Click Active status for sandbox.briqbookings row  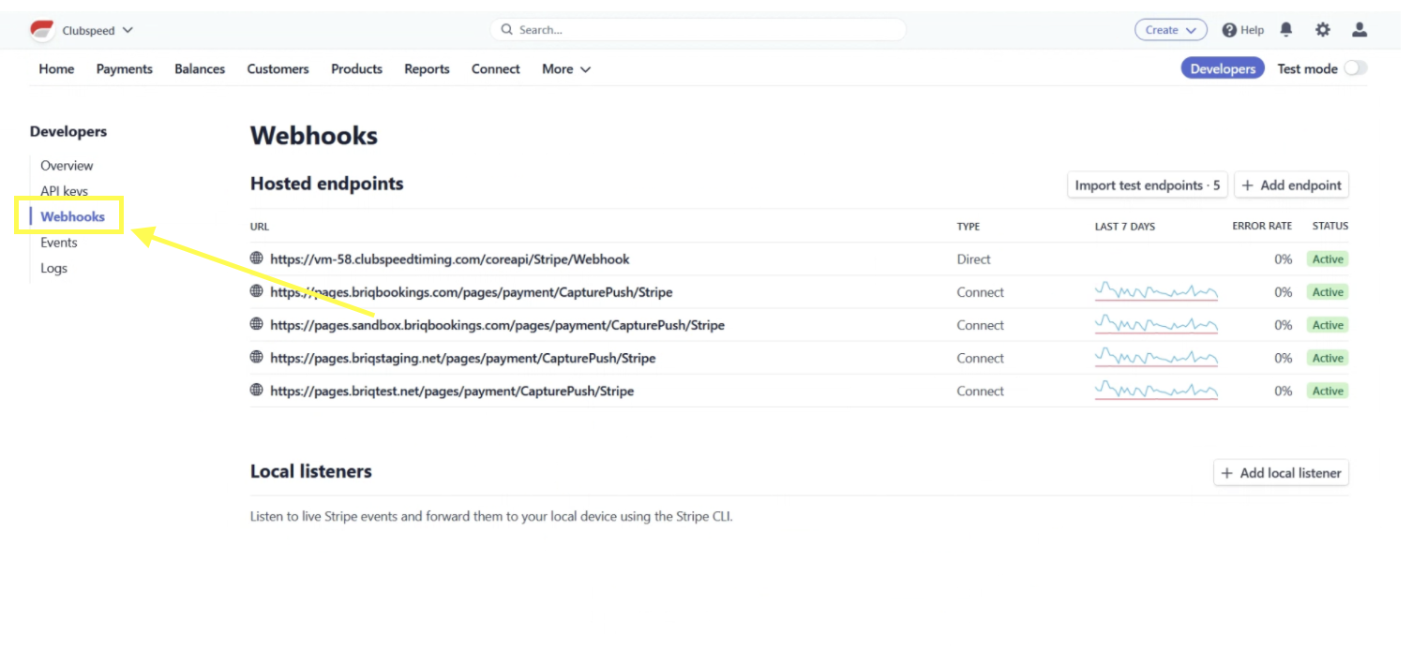[x=1328, y=325]
